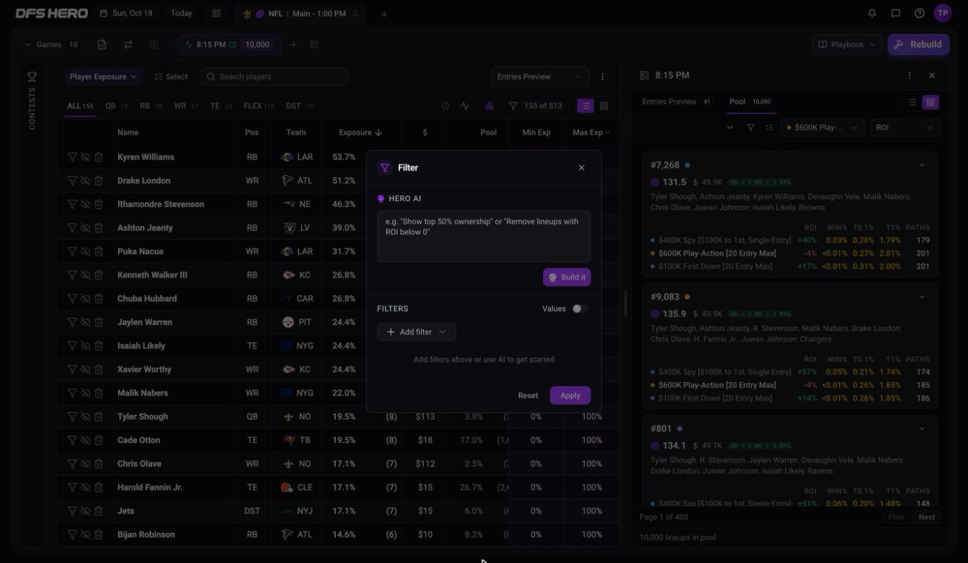Click the document icon beside Games 10
This screenshot has width=968, height=563.
tap(102, 44)
